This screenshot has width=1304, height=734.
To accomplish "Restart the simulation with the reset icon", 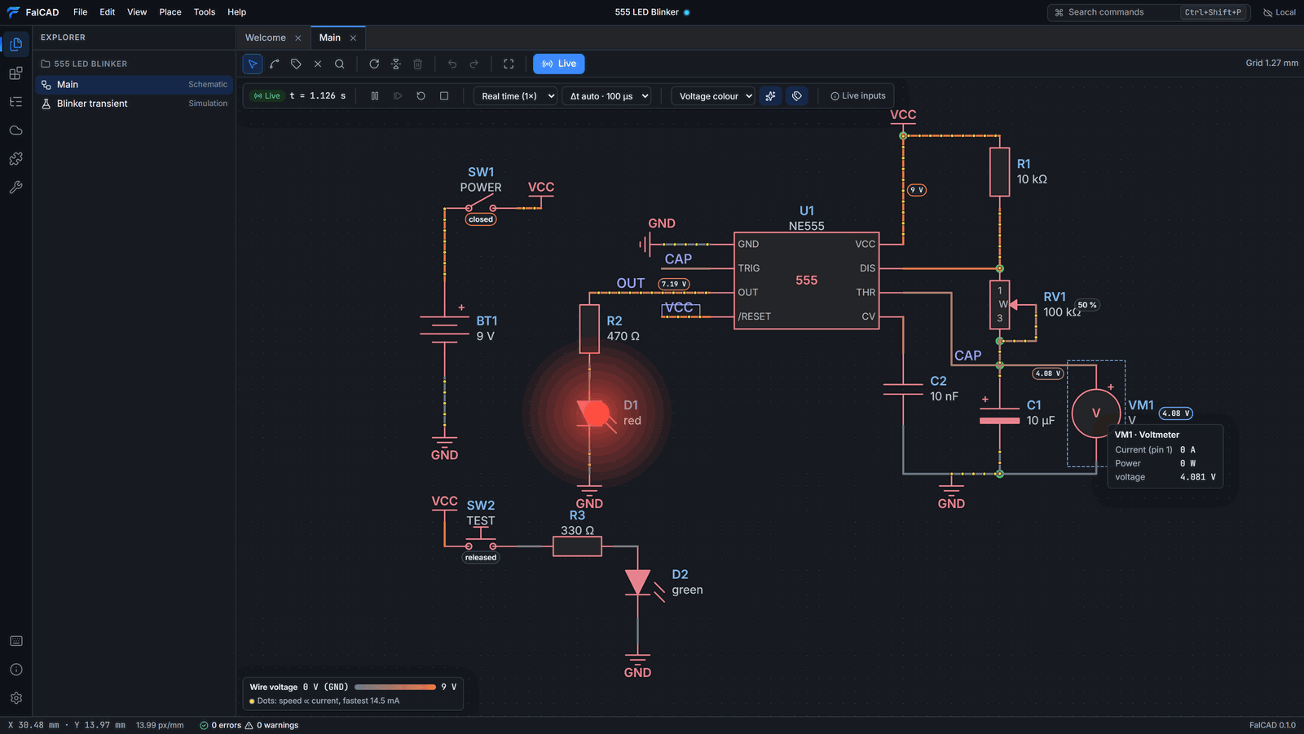I will pyautogui.click(x=421, y=96).
